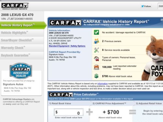The height and width of the screenshot is (122, 163).
Task: Go to the Buyback Guarantee tab
Action: click(22, 55)
